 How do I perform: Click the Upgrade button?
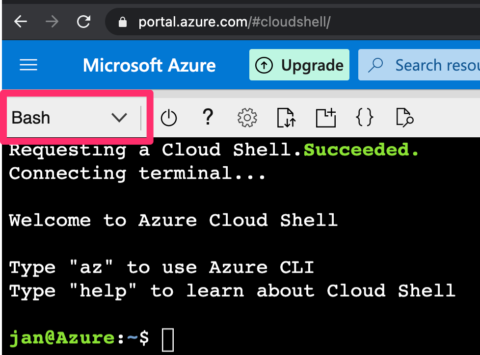299,65
